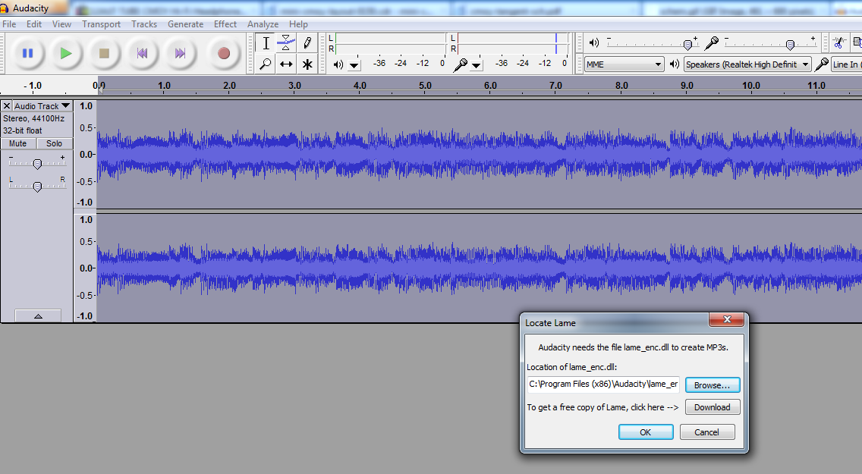This screenshot has width=862, height=474.
Task: Select the Selection (I-beam) tool
Action: (x=266, y=42)
